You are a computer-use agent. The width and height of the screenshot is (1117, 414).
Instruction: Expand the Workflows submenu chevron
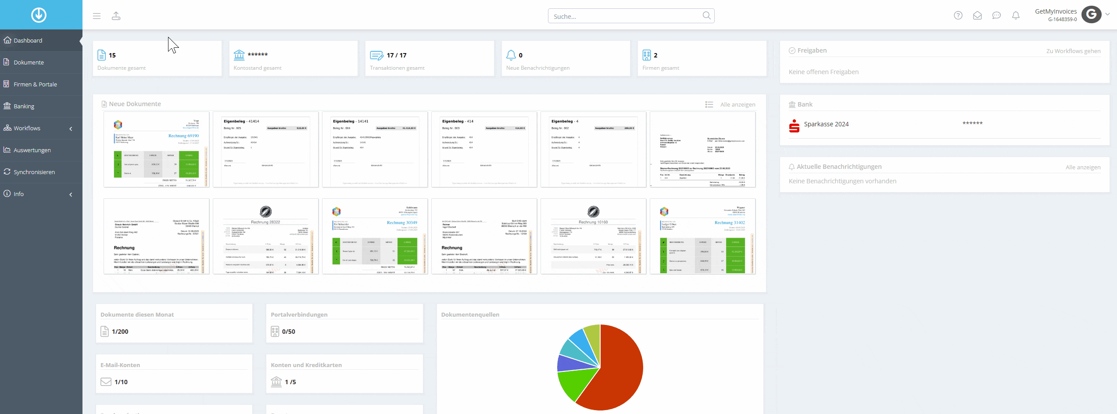pyautogui.click(x=71, y=128)
